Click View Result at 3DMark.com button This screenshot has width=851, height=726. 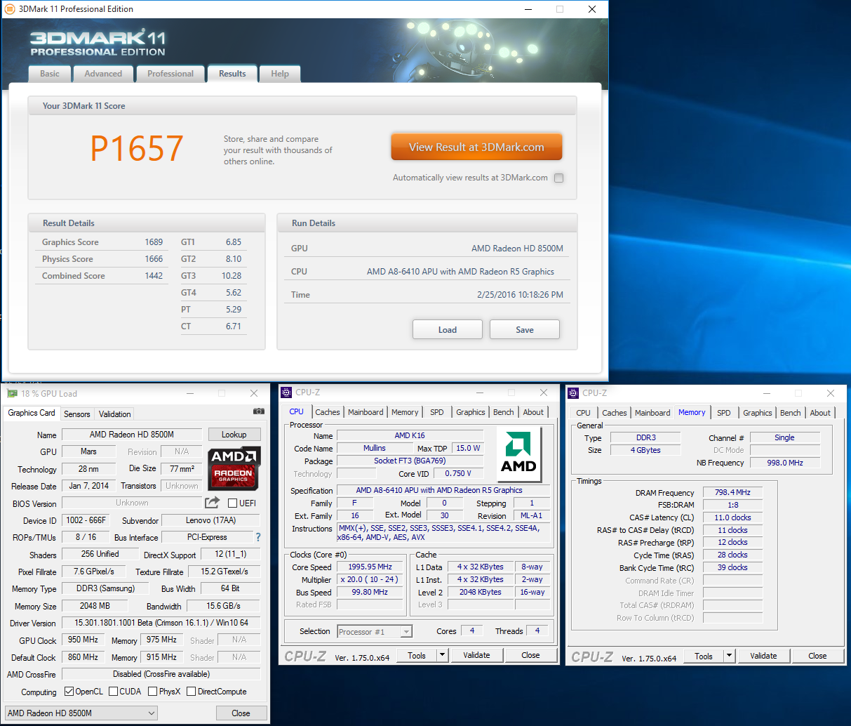coord(477,147)
